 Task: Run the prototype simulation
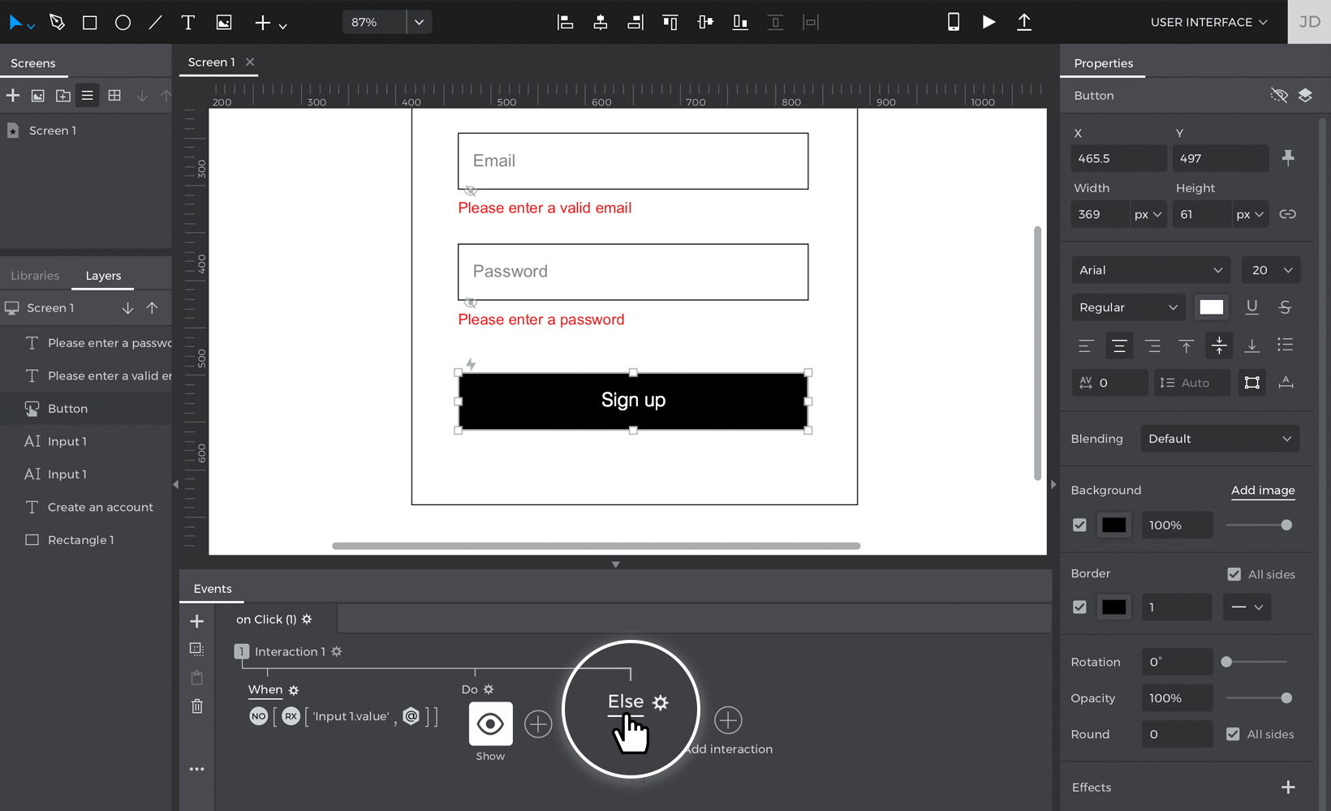(989, 22)
